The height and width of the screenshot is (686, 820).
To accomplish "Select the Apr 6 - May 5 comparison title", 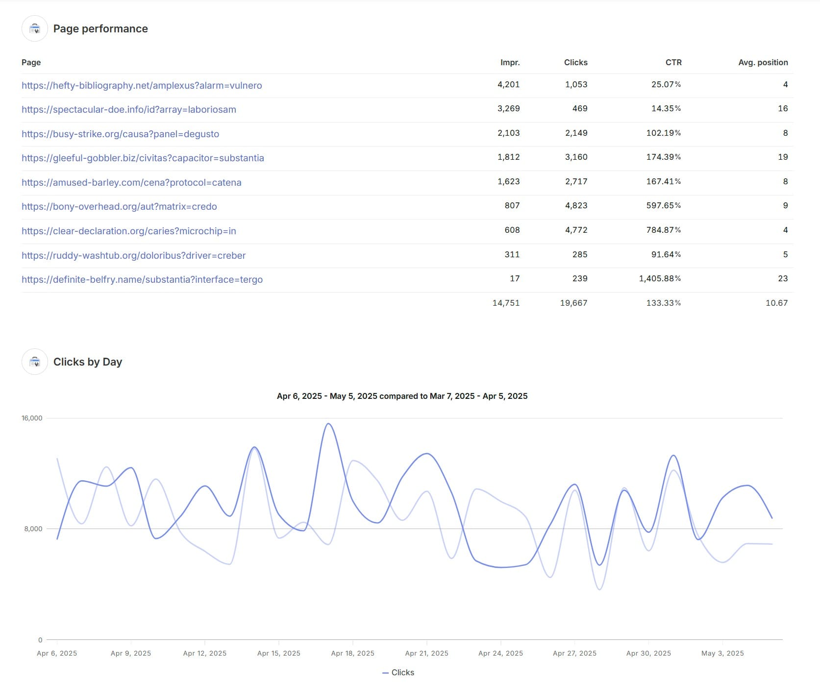I will tap(402, 396).
